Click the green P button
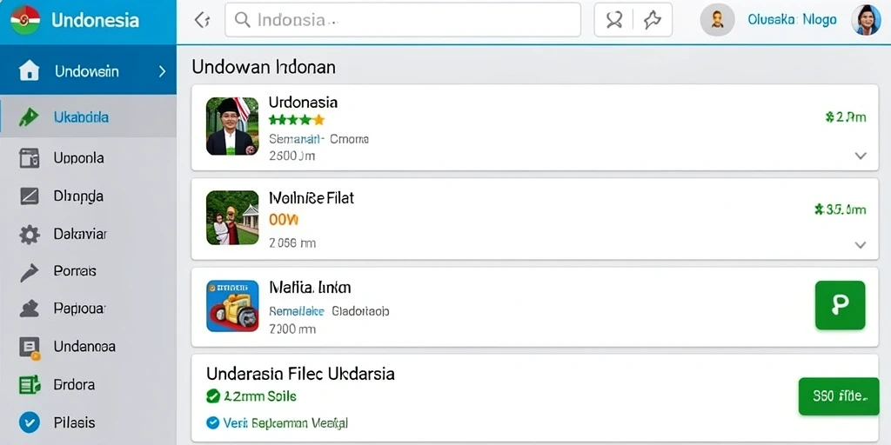This screenshot has height=445, width=891. coord(840,305)
